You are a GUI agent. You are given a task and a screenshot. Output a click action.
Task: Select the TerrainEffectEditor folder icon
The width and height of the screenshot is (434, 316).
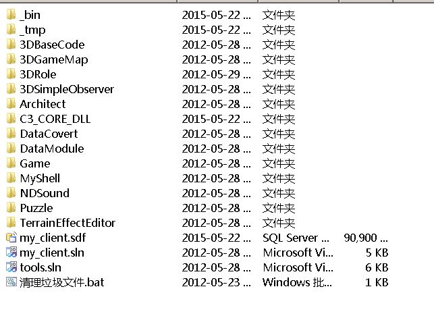(11, 222)
